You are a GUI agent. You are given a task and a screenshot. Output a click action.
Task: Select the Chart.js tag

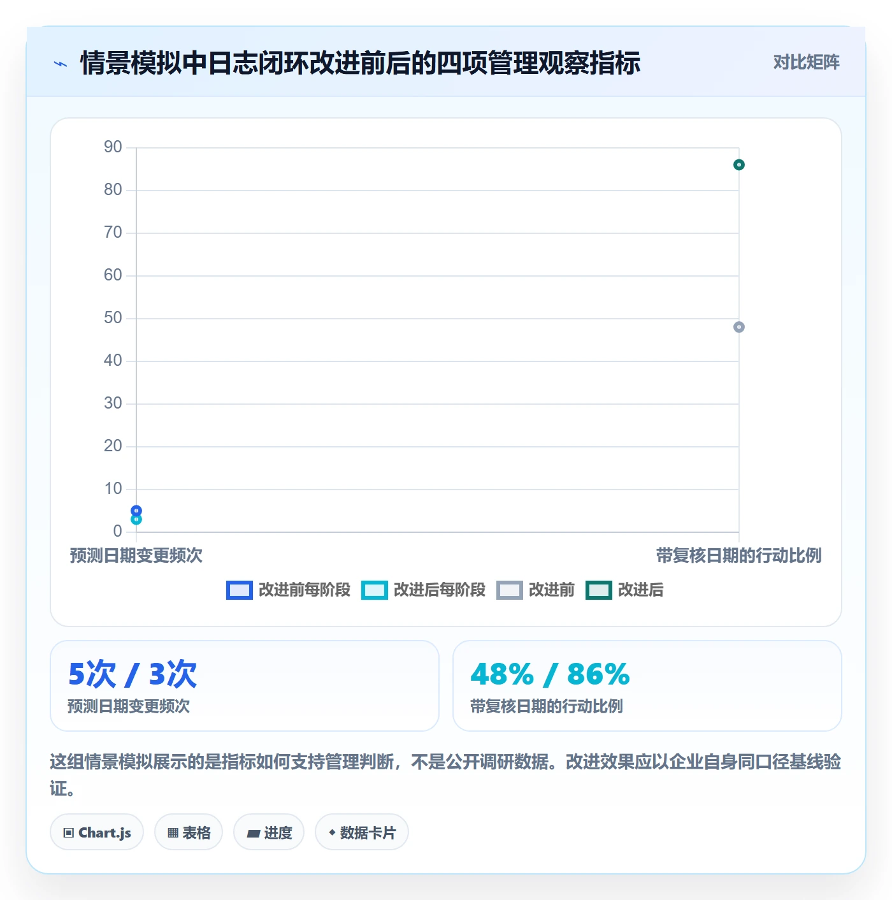click(97, 832)
